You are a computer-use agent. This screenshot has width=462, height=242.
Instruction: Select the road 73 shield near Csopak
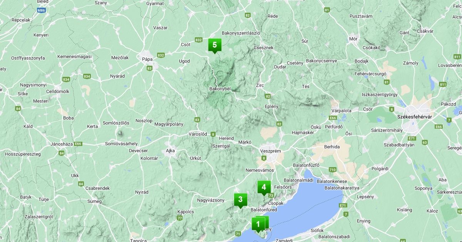[x=271, y=196]
